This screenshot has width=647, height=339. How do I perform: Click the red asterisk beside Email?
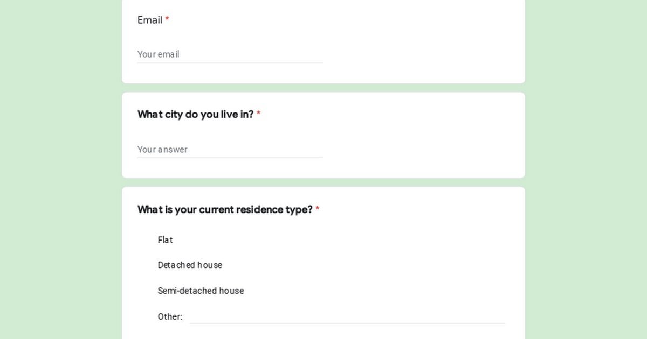click(x=167, y=19)
